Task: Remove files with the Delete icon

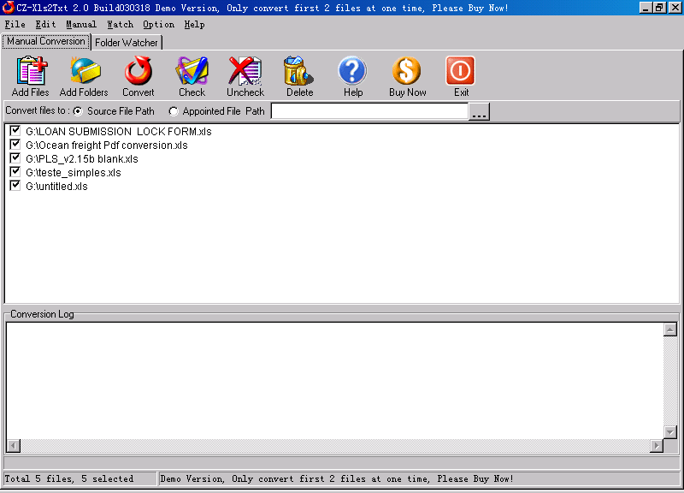Action: (298, 71)
